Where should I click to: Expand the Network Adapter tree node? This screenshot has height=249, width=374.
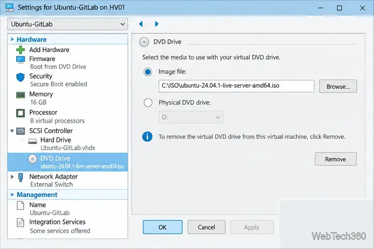click(x=12, y=177)
